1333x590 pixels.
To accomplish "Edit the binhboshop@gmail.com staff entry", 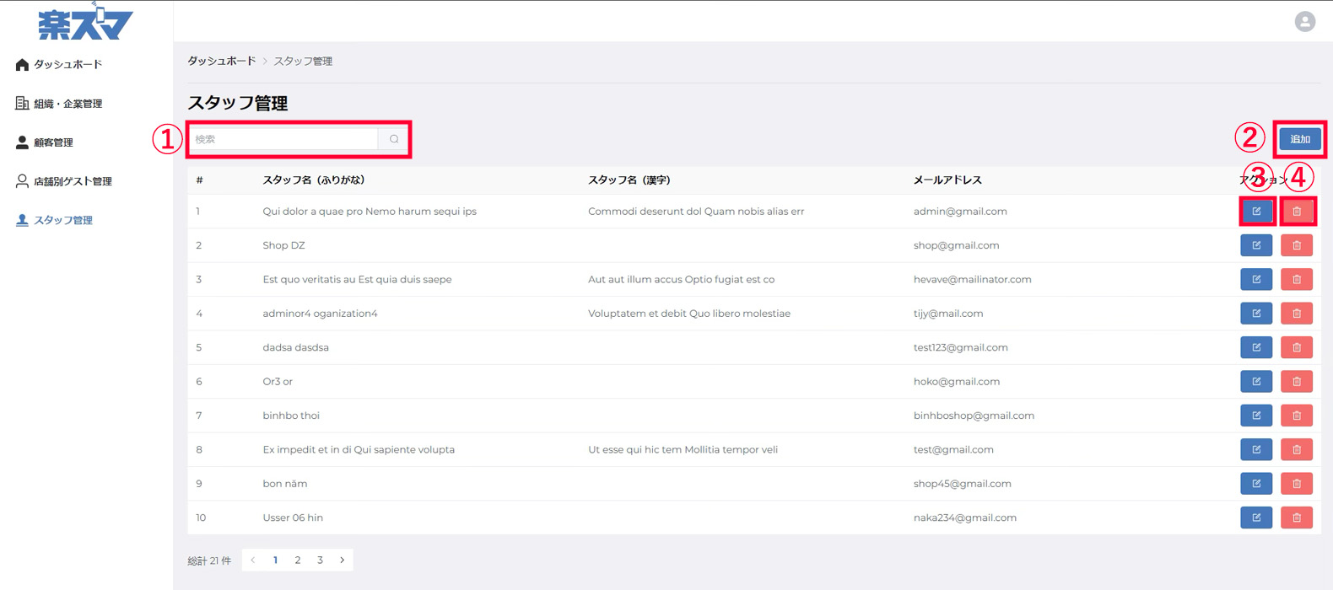I will pyautogui.click(x=1256, y=416).
